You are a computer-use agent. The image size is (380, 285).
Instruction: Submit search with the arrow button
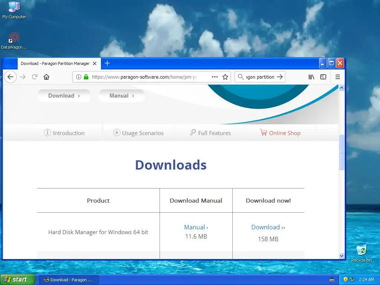click(280, 77)
